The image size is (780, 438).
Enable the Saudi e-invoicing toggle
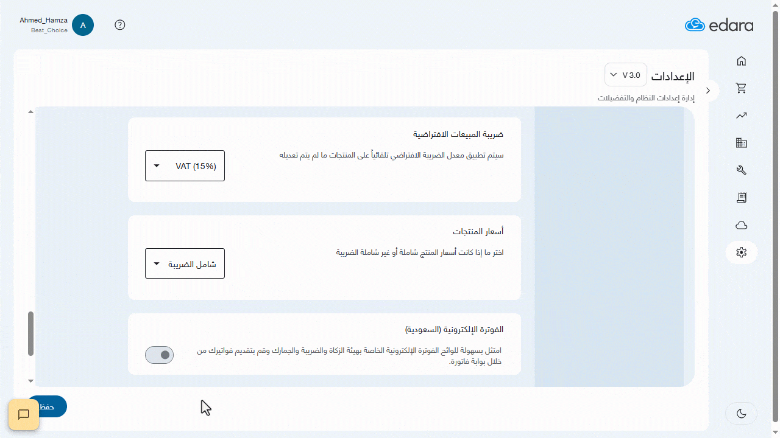click(159, 355)
